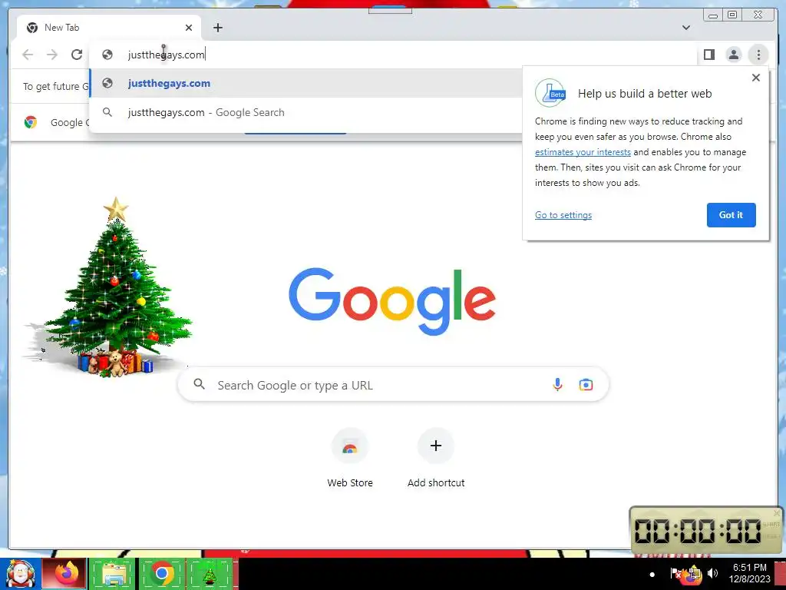This screenshot has height=590, width=786.
Task: Switch to Chrome on the taskbar
Action: coord(161,574)
